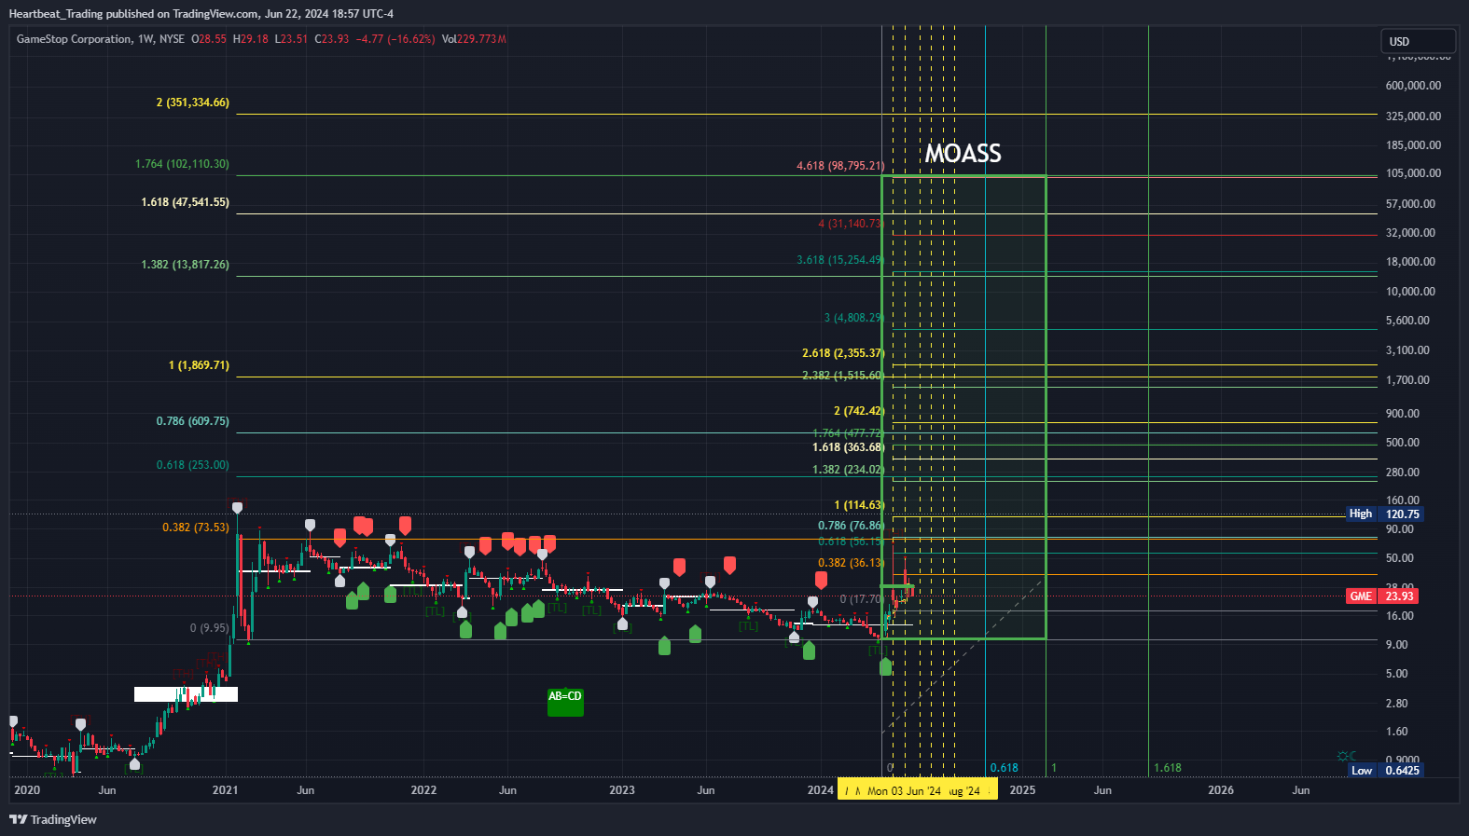
Task: Click the TradingView logo at bottom left
Action: coord(53,819)
